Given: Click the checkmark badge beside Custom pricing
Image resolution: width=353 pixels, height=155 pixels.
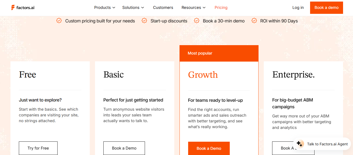Looking at the screenshot, I should coord(59,21).
